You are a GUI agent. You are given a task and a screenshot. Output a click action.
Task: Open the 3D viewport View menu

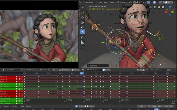(x=100, y=2)
